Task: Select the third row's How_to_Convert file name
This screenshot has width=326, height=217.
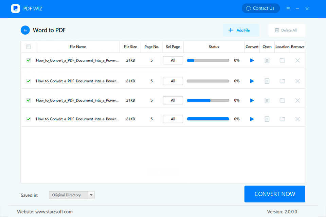Action: point(77,100)
